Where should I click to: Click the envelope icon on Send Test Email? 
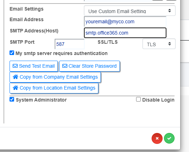(x=15, y=66)
